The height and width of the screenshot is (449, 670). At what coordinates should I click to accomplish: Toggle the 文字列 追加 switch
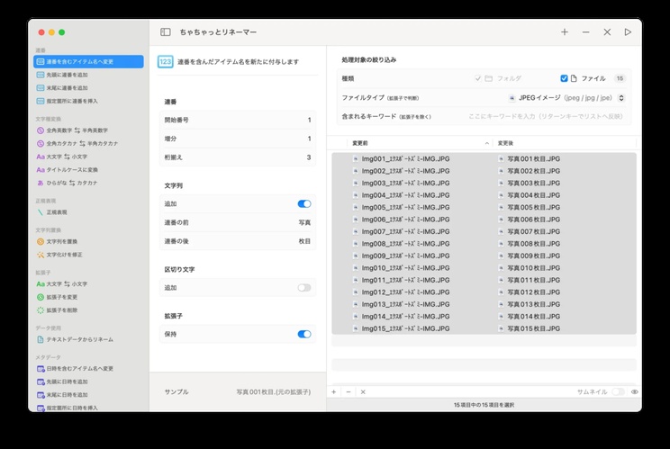[304, 204]
